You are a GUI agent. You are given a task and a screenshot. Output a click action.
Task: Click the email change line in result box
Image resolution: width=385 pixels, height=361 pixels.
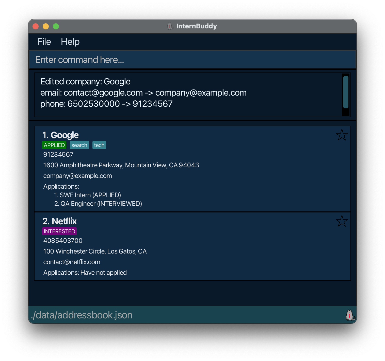(143, 93)
